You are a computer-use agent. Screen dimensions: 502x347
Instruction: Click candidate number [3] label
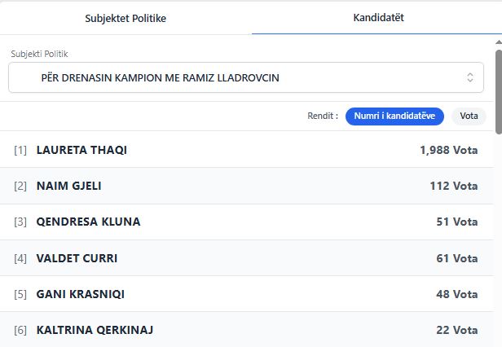tap(20, 222)
